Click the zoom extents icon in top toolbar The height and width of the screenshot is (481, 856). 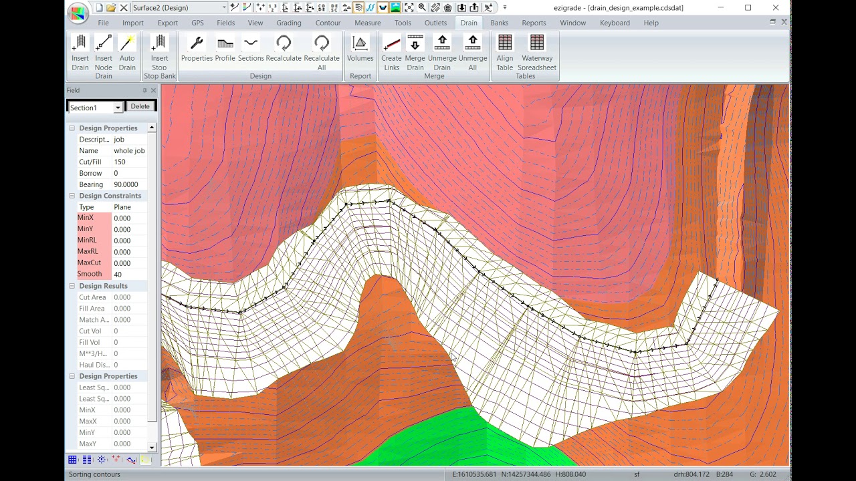(409, 7)
